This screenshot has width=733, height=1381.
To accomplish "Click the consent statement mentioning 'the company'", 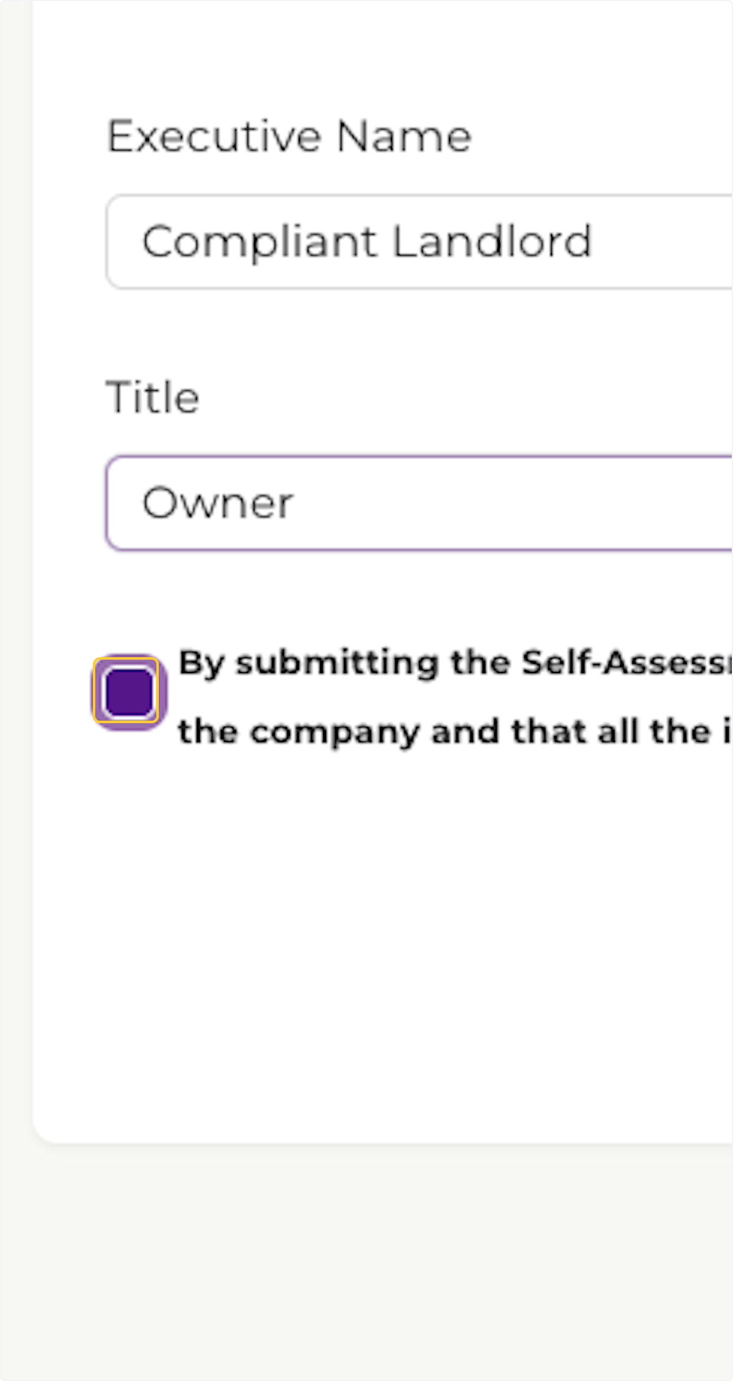I will [428, 731].
